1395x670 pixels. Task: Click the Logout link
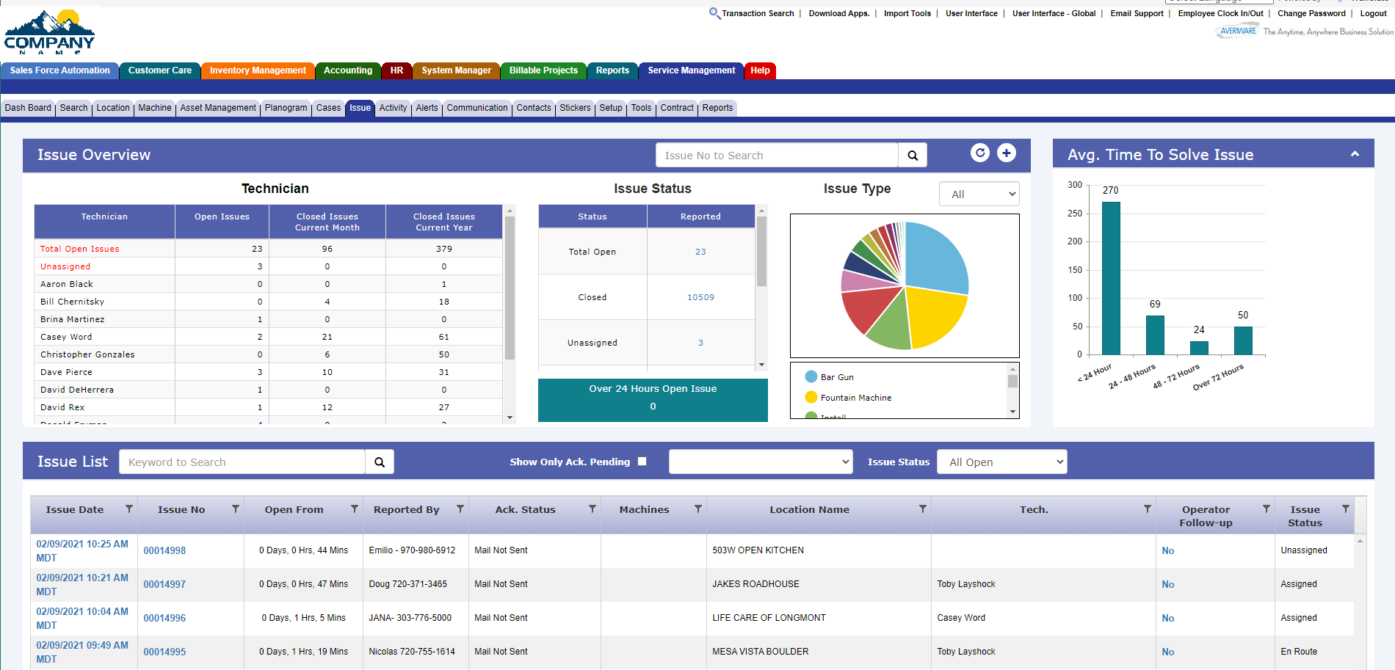point(1373,13)
